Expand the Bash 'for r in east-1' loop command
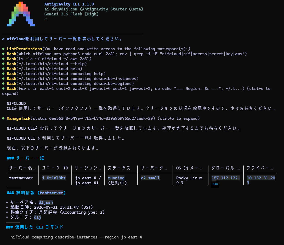Viewport: 284px width, 245px height. tap(136, 91)
